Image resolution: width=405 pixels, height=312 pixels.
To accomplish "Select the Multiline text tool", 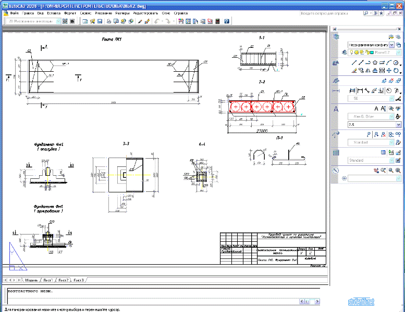I will [376, 109].
